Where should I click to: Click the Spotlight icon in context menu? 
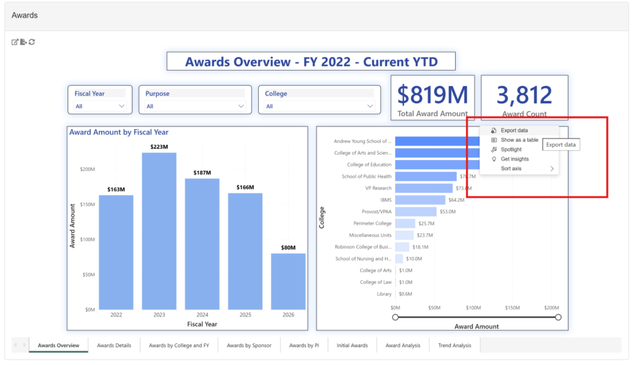[x=494, y=149]
